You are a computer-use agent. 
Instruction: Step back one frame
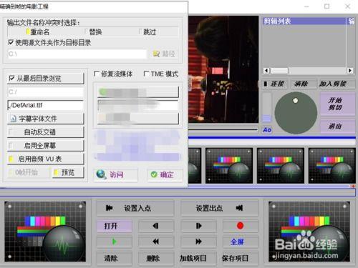coord(156,226)
